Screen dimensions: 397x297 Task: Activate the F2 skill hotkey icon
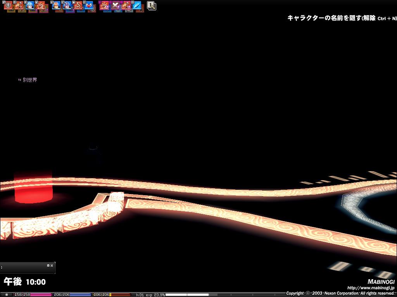(19, 5)
